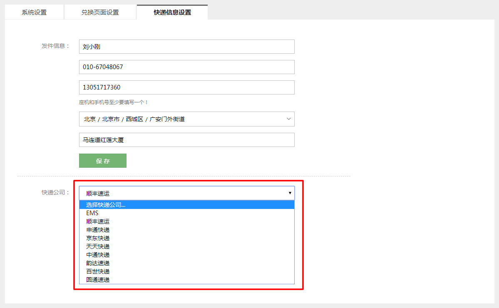The image size is (499, 308).
Task: Click the 快递公司 dropdown arrow
Action: 290,193
